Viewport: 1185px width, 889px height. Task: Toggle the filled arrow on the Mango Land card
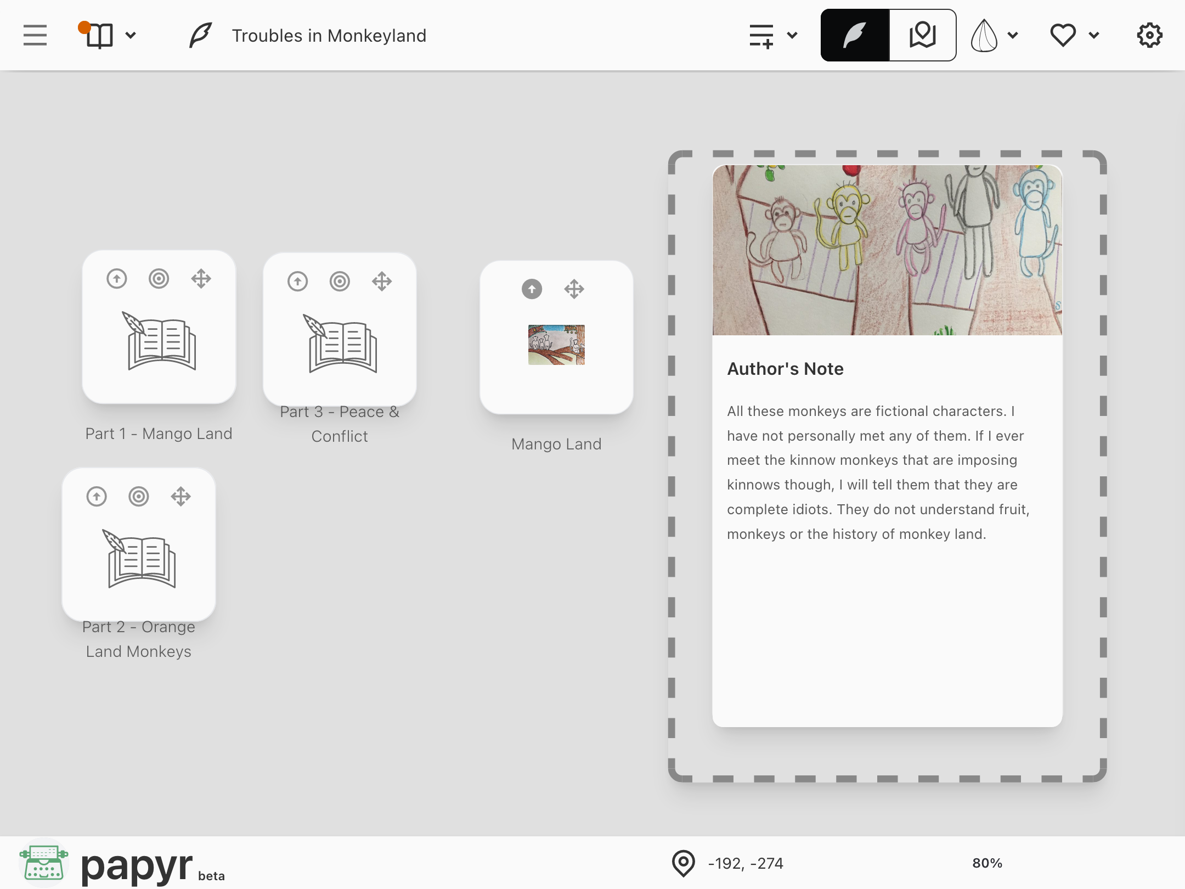tap(532, 289)
